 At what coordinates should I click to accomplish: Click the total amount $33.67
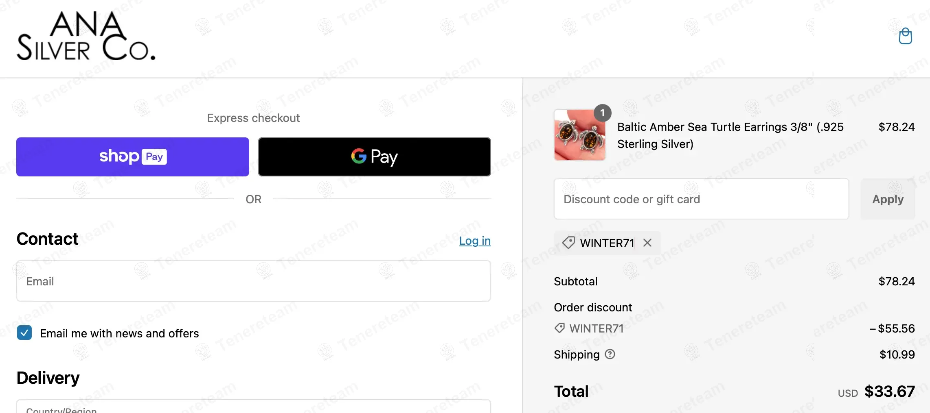[889, 391]
